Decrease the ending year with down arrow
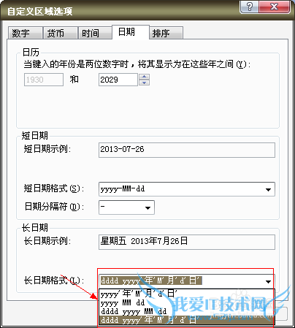 (145, 83)
